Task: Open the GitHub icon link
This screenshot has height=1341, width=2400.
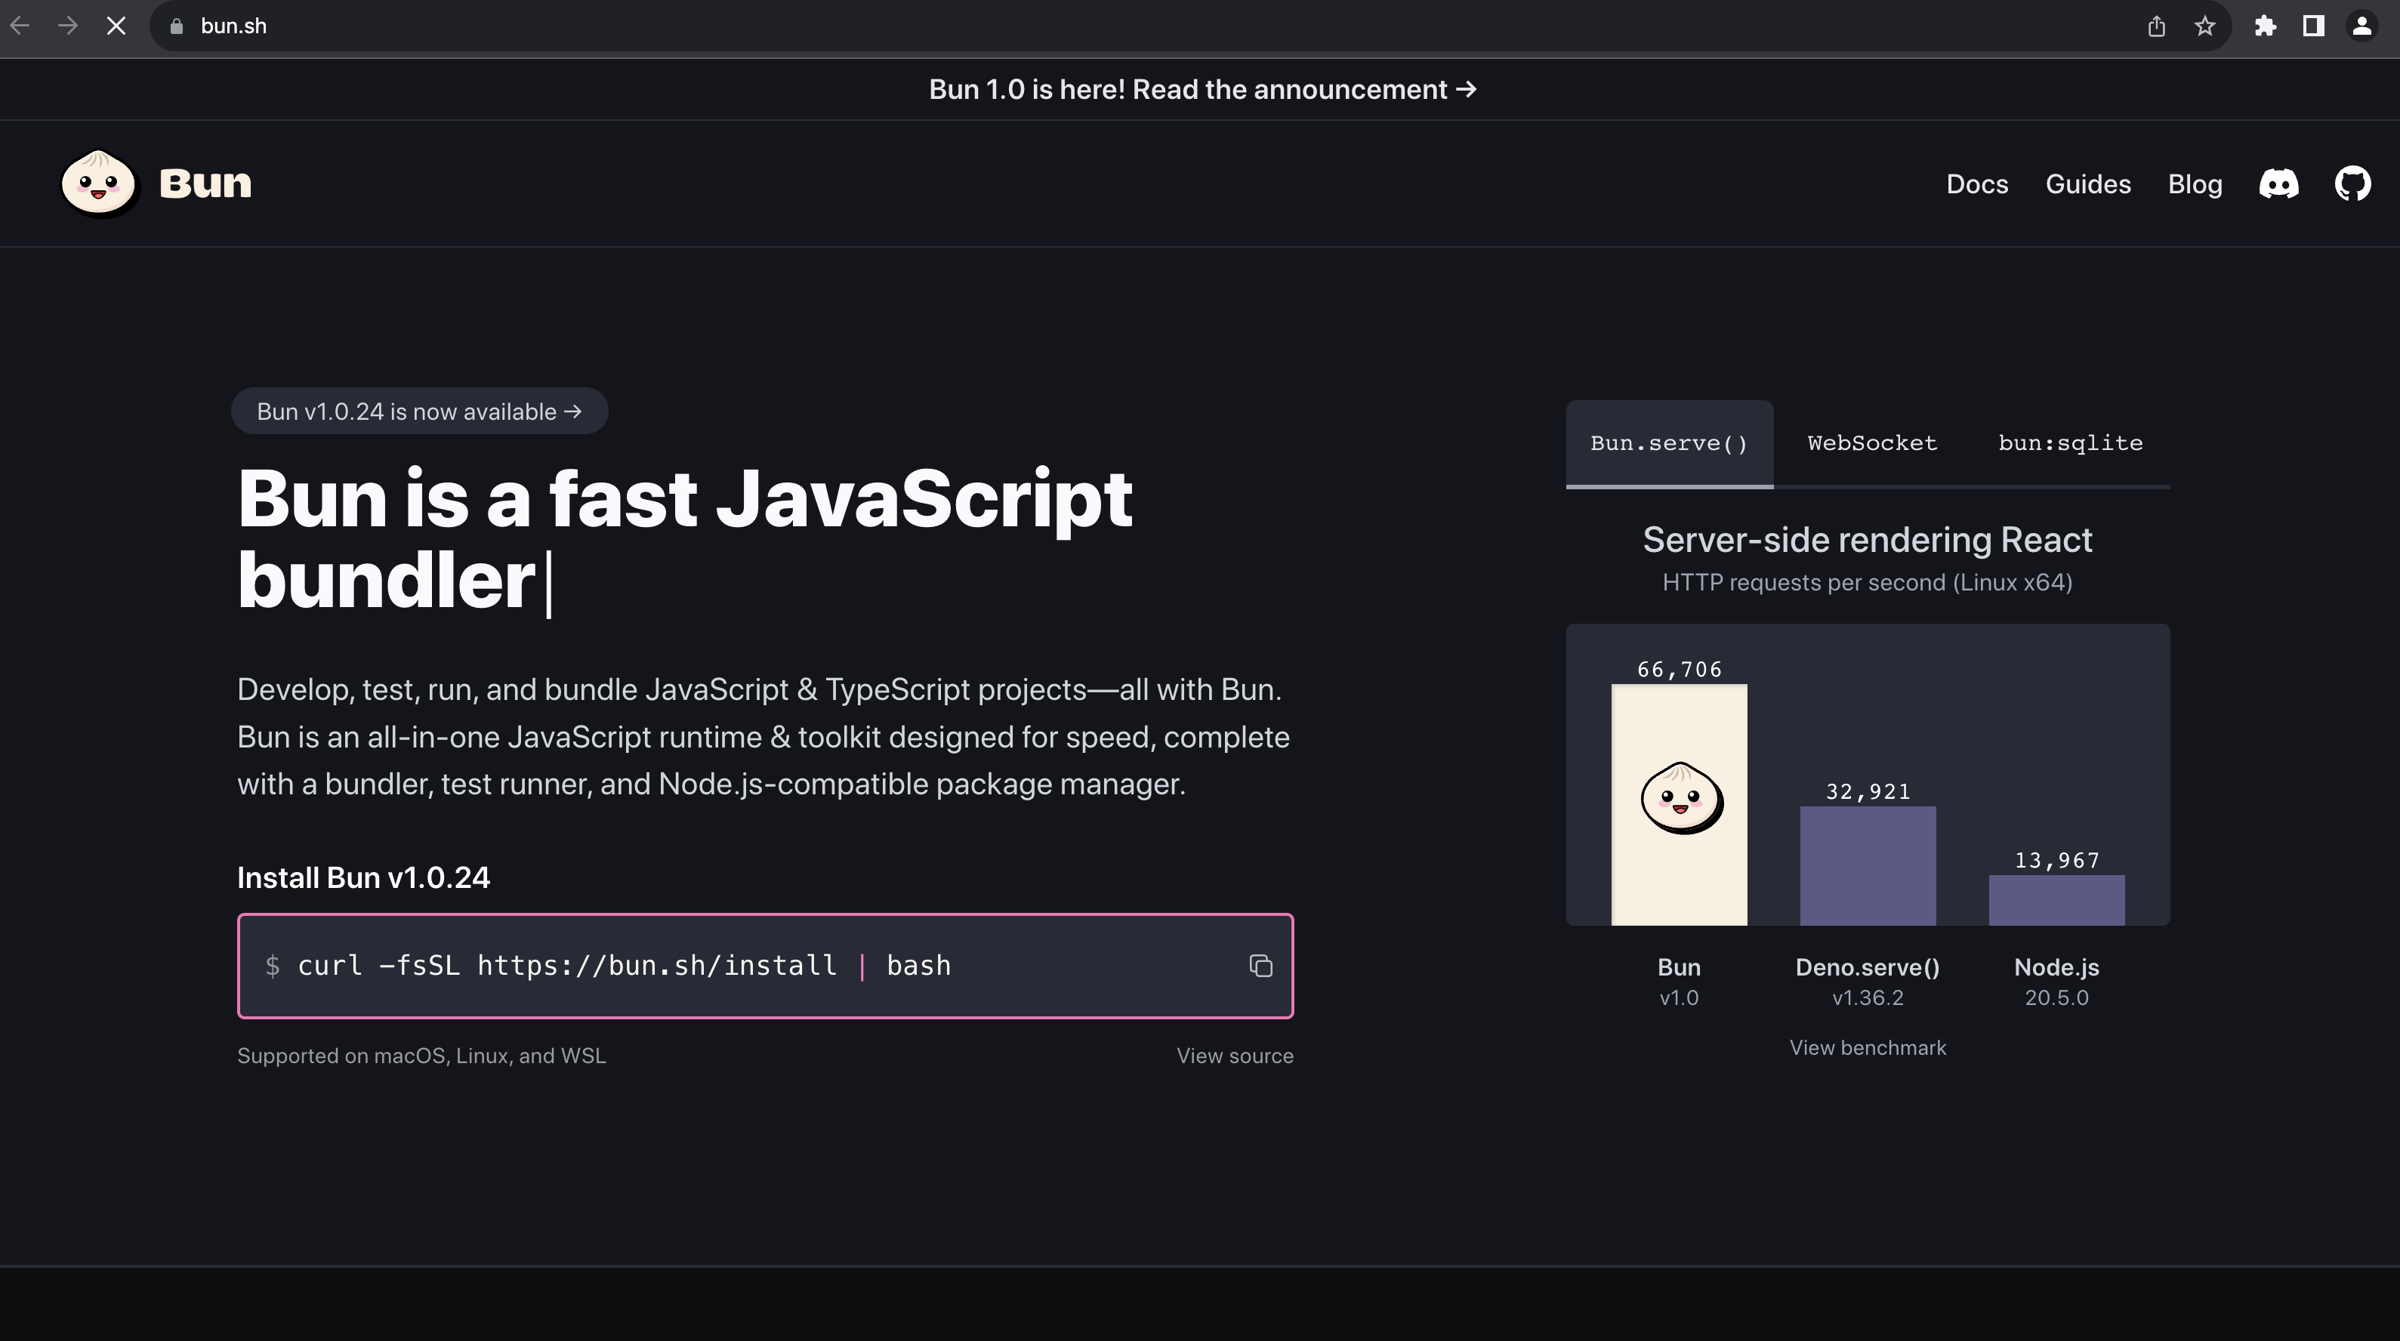Action: tap(2353, 183)
